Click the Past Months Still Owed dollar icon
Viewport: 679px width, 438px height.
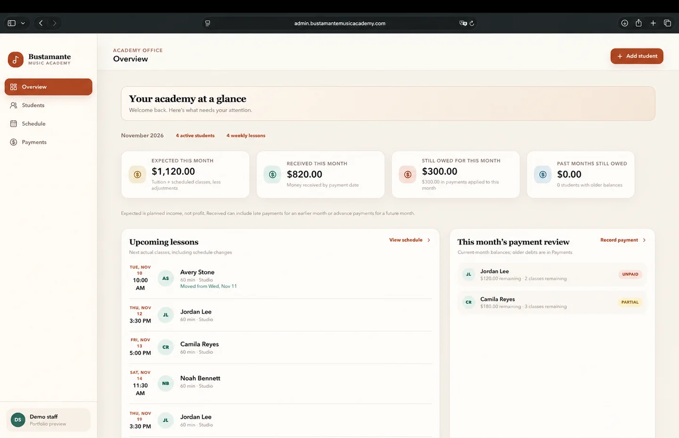(543, 175)
